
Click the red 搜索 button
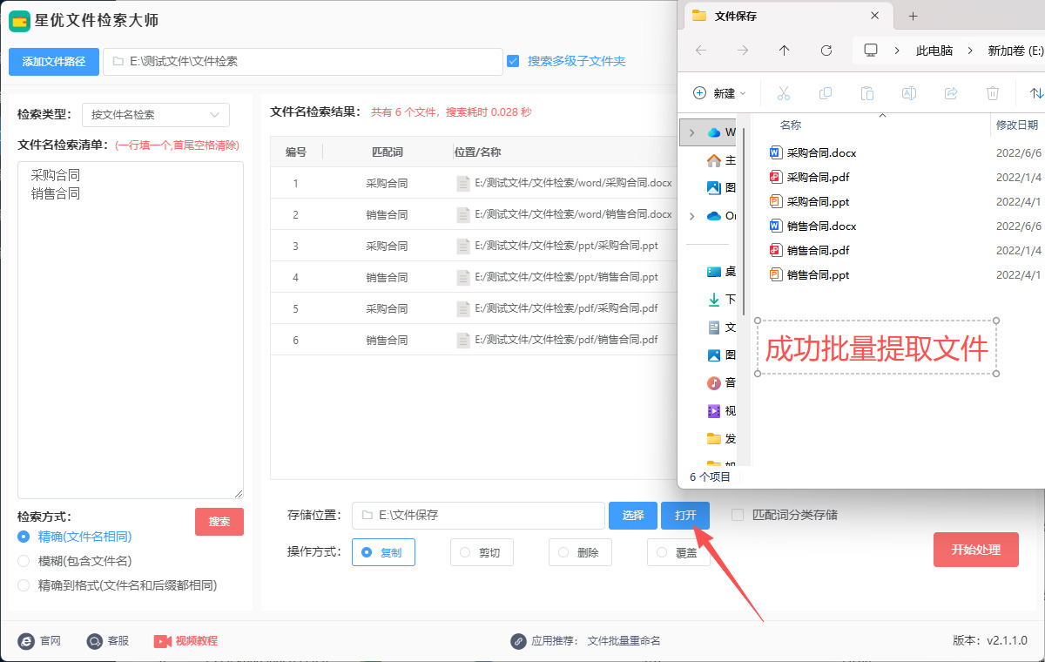(219, 522)
